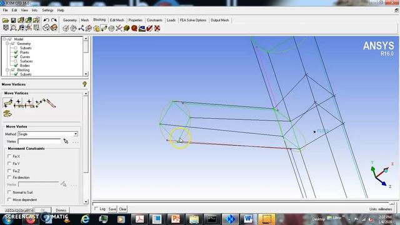
Task: Click the Edit Block icon
Action: (89, 28)
